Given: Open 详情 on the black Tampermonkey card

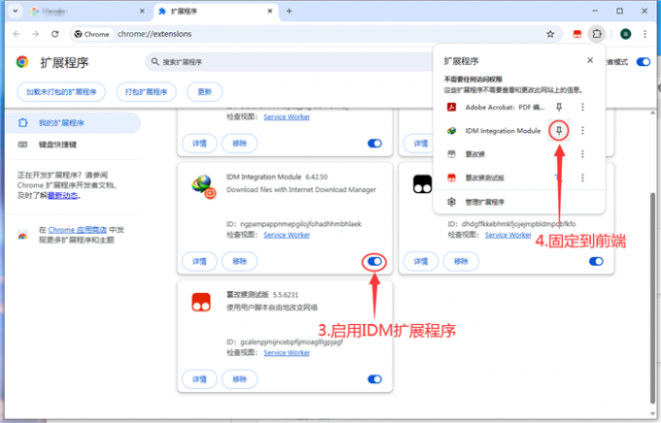Looking at the screenshot, I should [x=421, y=261].
